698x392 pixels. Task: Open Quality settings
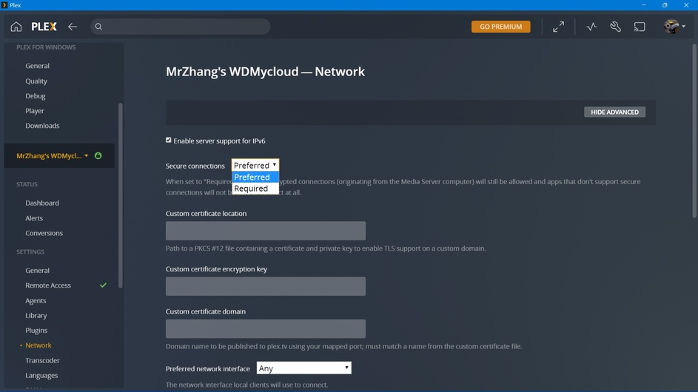36,81
